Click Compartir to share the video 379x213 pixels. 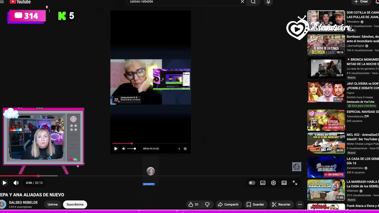tap(228, 204)
